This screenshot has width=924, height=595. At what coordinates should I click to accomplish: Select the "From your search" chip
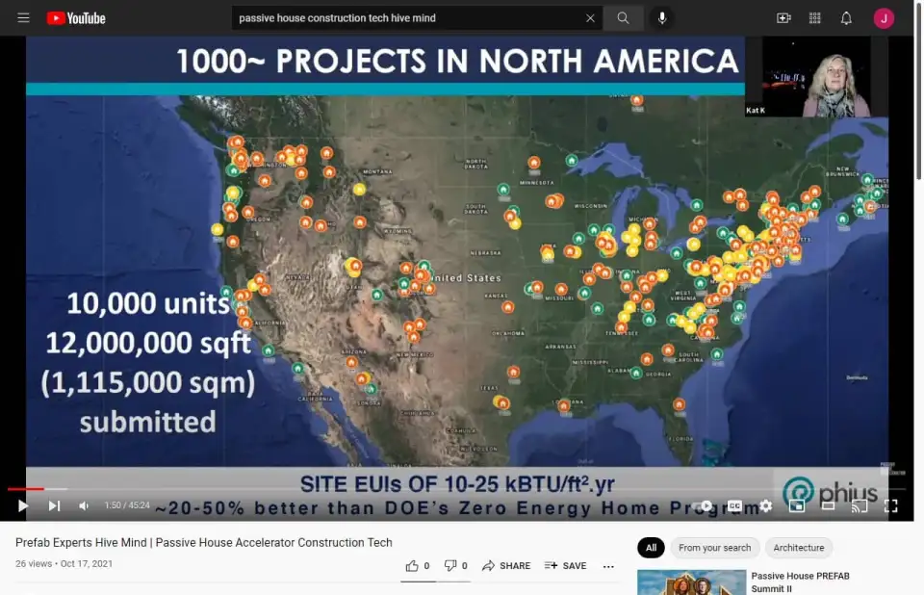pos(714,548)
